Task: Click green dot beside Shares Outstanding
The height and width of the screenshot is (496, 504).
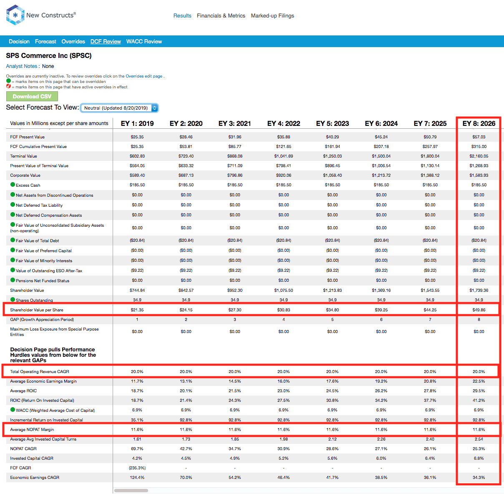Action: click(x=13, y=300)
